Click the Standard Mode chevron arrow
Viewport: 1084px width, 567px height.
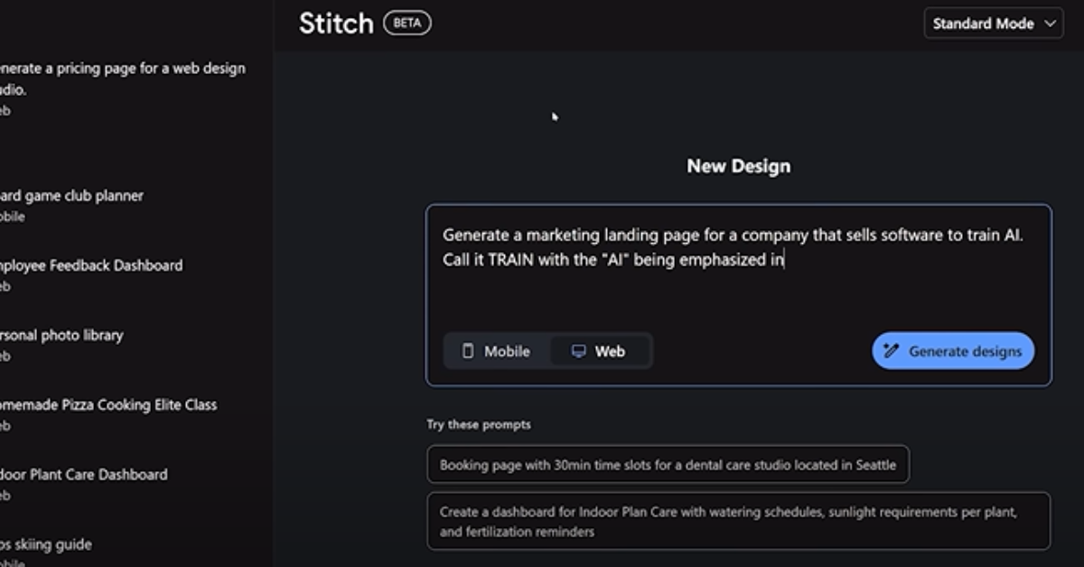(x=1050, y=24)
